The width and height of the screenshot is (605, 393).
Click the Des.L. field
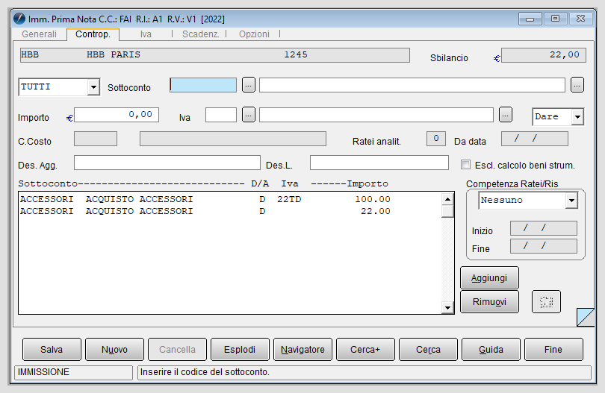coord(379,163)
